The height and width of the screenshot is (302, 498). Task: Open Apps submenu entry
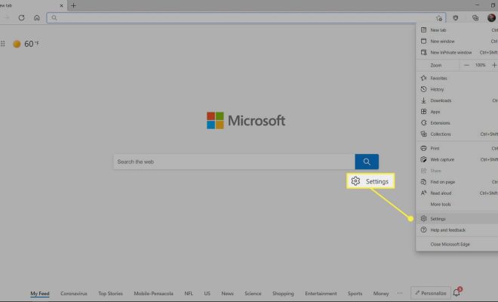(457, 112)
